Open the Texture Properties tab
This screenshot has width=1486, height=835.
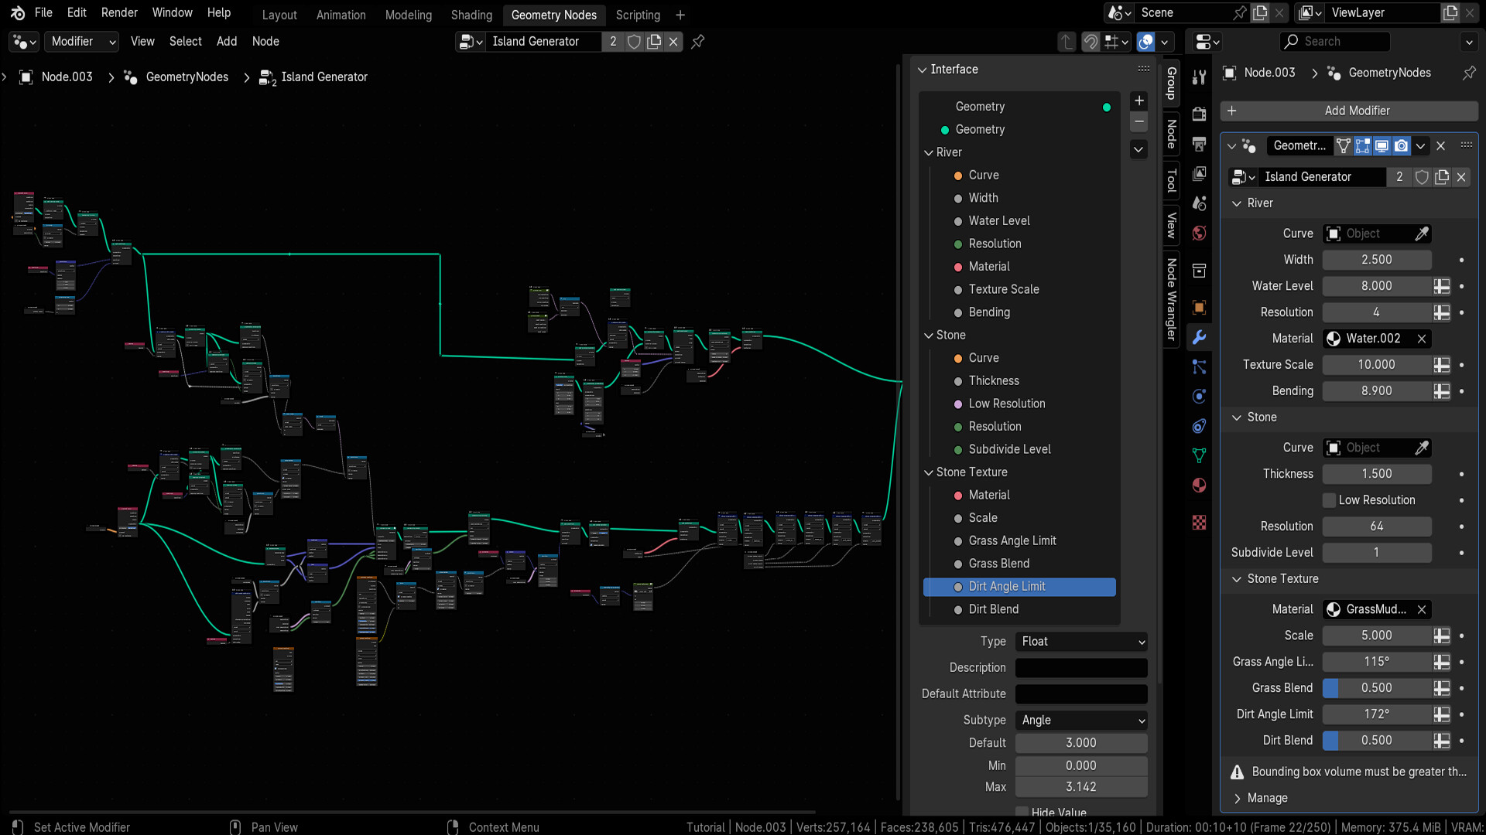click(1199, 523)
